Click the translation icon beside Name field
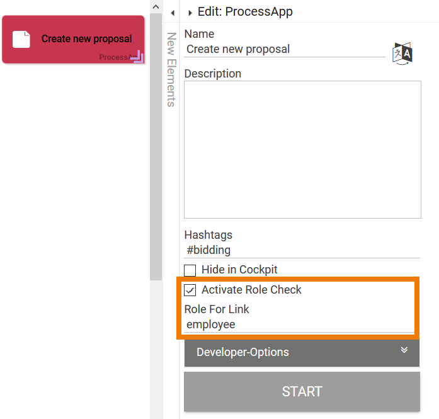 pyautogui.click(x=402, y=53)
